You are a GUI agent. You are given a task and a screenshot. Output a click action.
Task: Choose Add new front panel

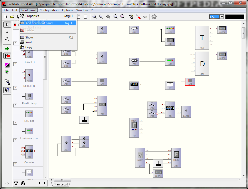pyautogui.click(x=48, y=23)
